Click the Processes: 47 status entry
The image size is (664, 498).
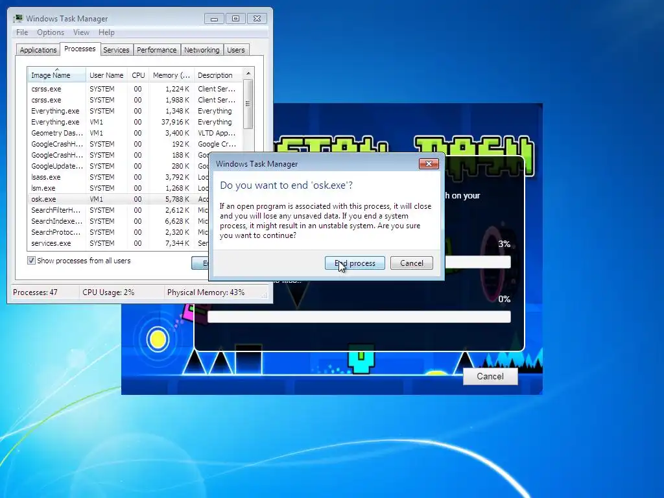pyautogui.click(x=35, y=292)
